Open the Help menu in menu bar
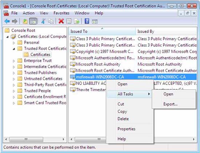 coord(99,13)
